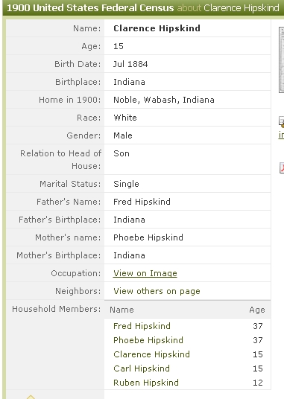
Task: Click the Father's Name value Fred Hipskind
Action: [142, 202]
